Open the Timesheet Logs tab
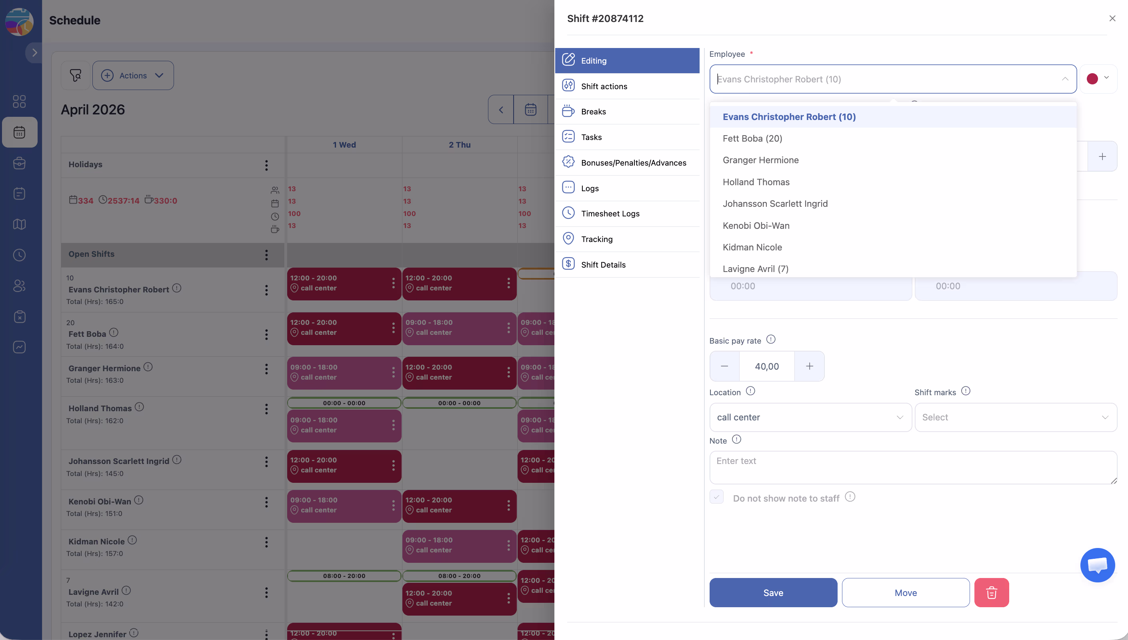Screen dimensions: 1128x640 pyautogui.click(x=610, y=214)
